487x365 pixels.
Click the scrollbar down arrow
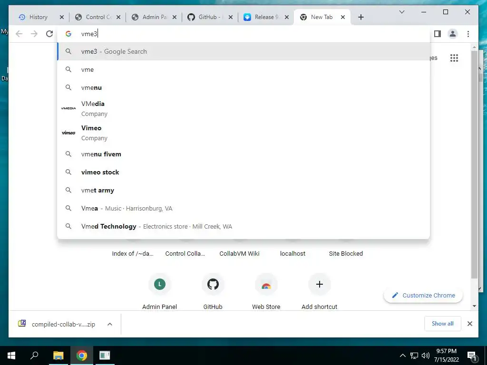(474, 306)
